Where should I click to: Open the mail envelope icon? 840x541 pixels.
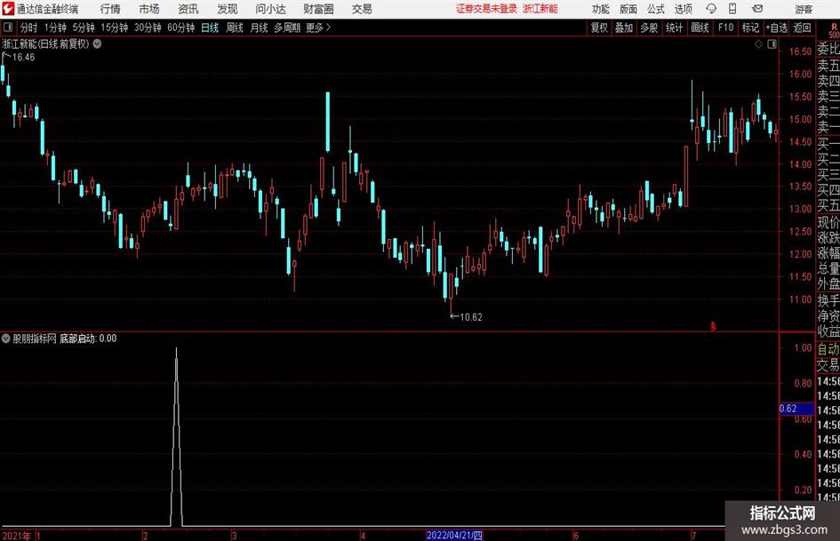tap(757, 9)
